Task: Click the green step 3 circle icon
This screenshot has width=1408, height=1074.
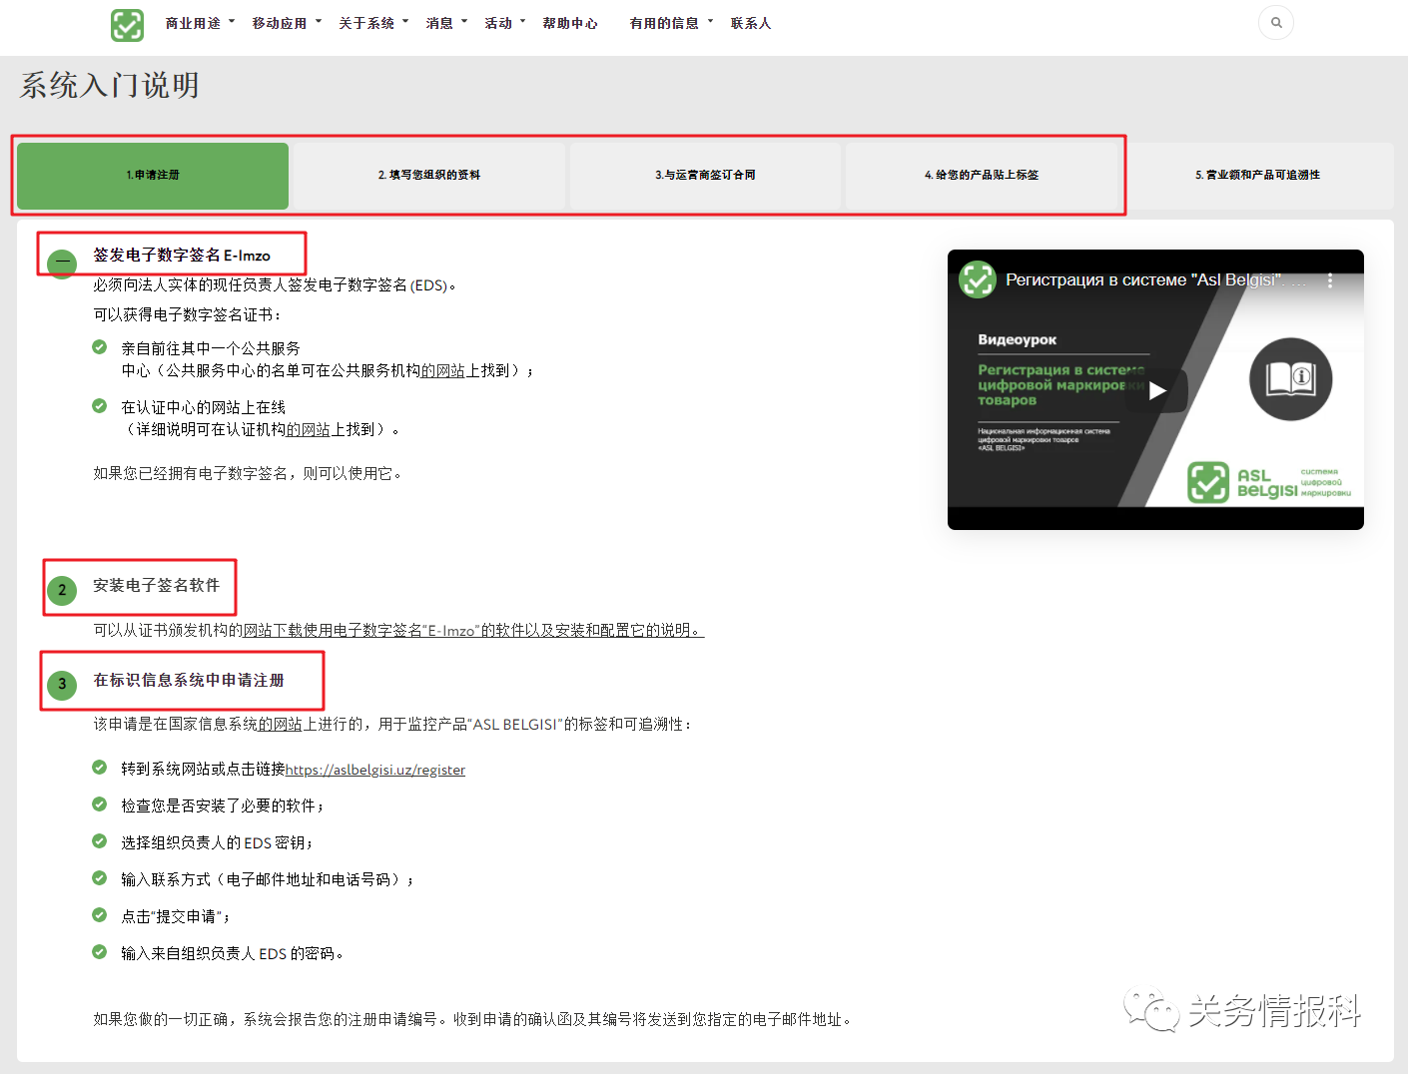Action: pyautogui.click(x=62, y=685)
